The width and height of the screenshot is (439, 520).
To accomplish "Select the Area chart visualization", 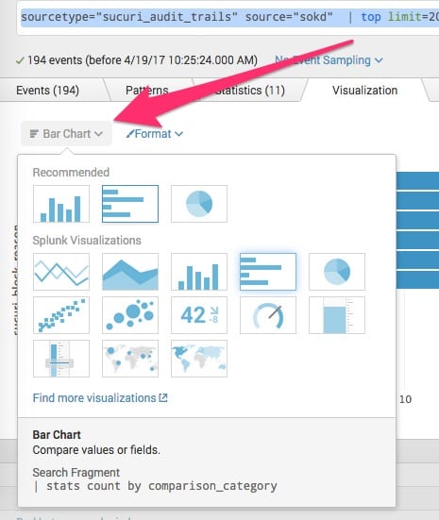I will pyautogui.click(x=130, y=272).
